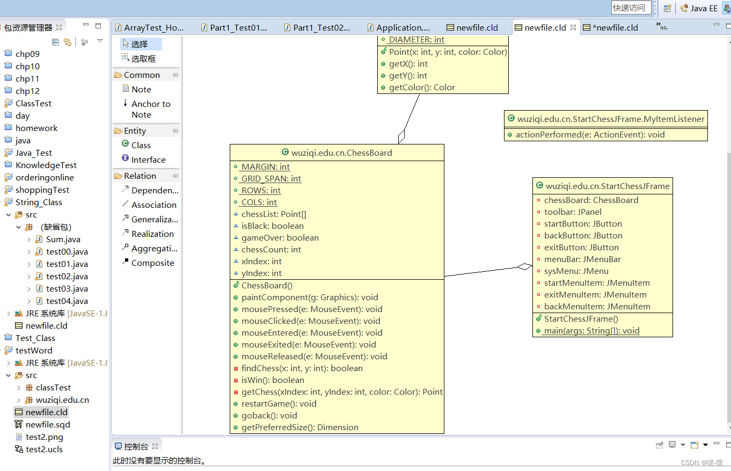Screen dimensions: 731x471
Task: Collapse all in Package Explorer toolbar
Action: (56, 42)
